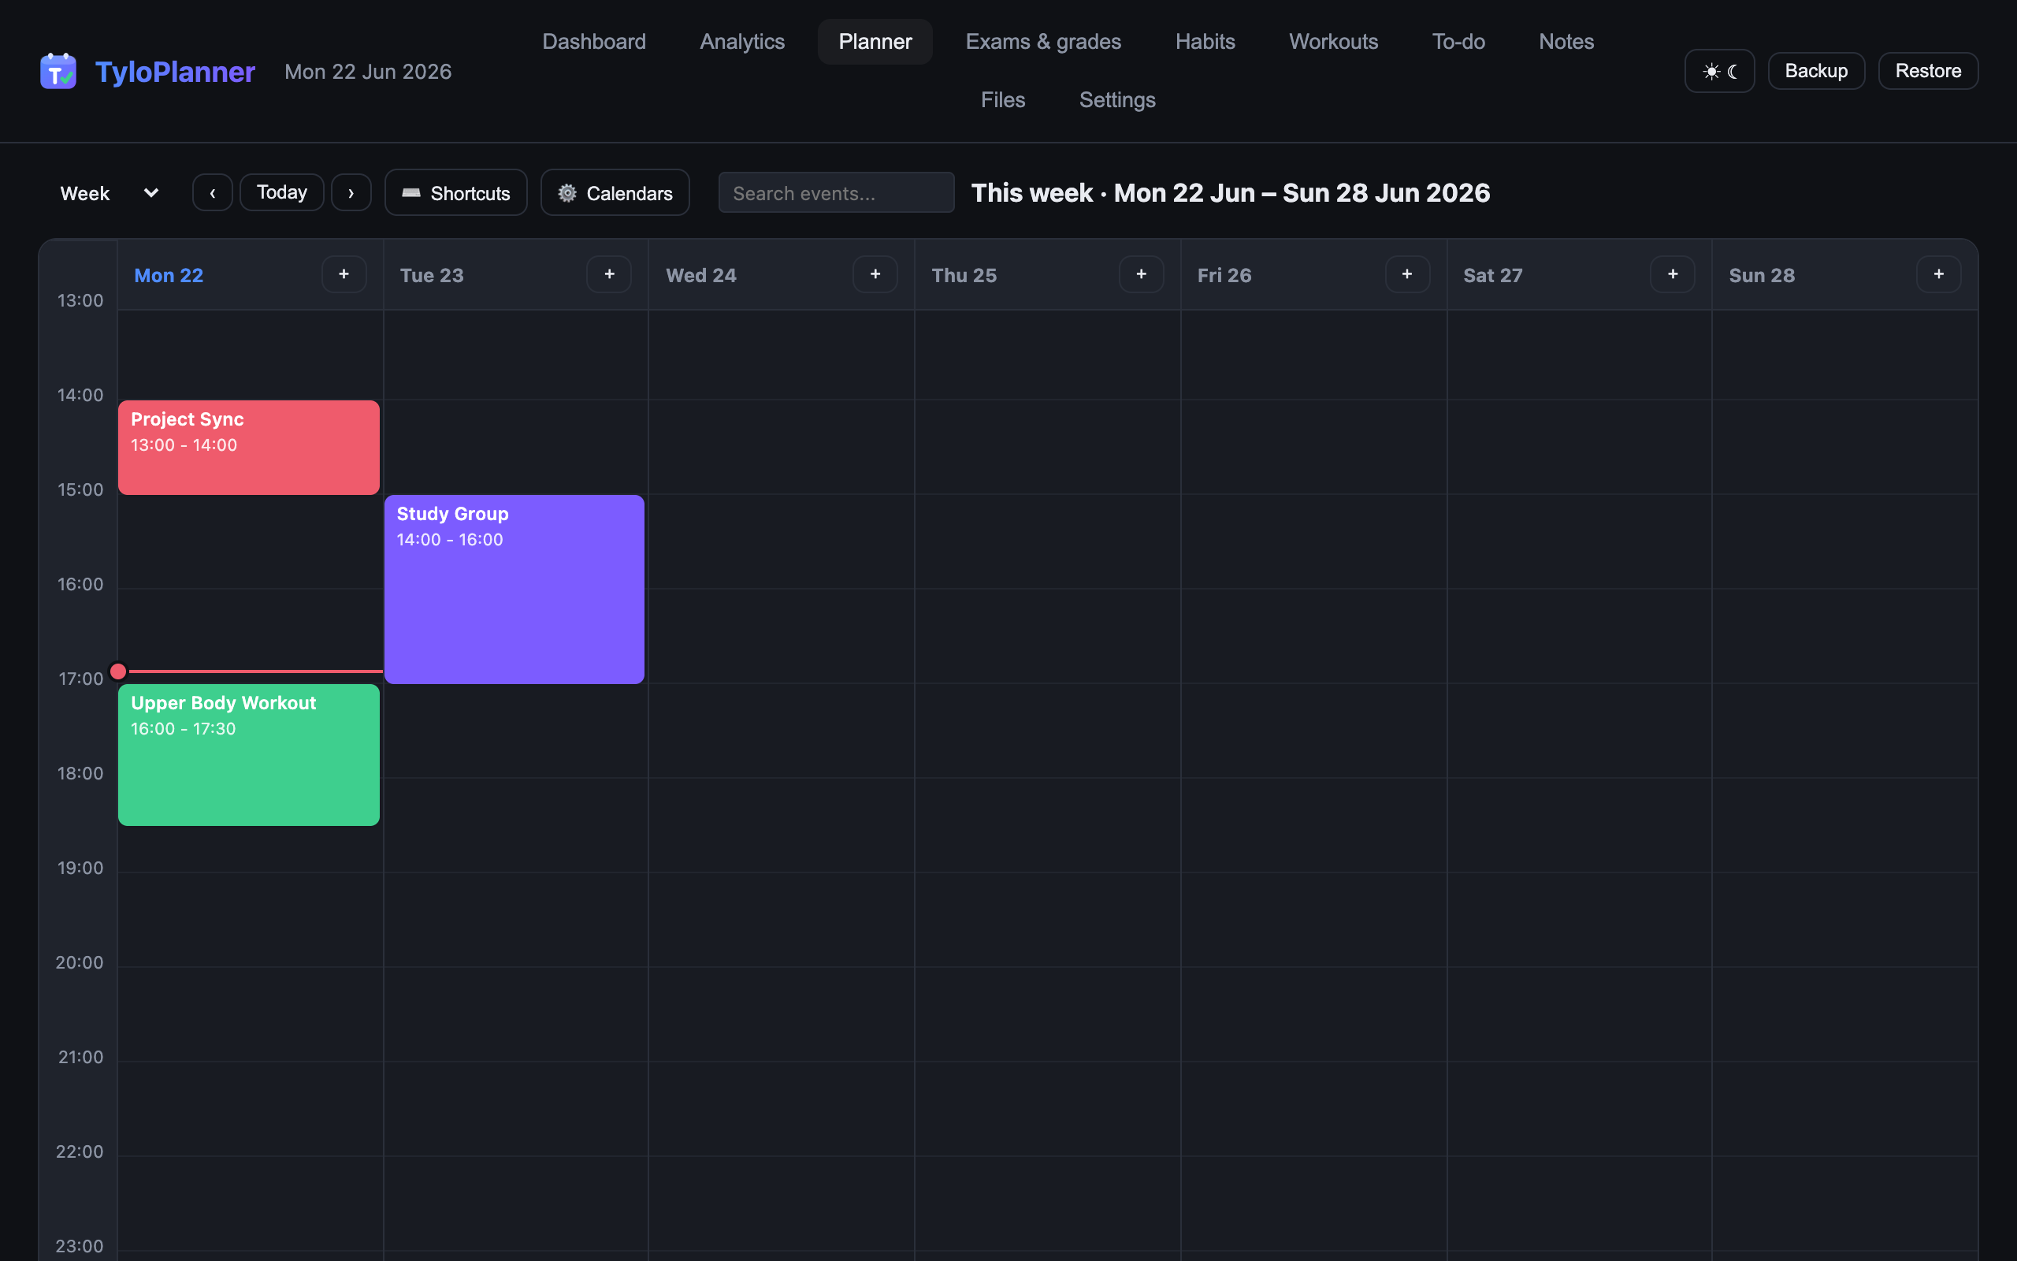The image size is (2017, 1261).
Task: Focus the Search events field
Action: (x=836, y=192)
